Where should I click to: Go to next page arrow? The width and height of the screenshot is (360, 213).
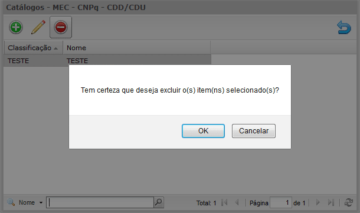point(318,202)
